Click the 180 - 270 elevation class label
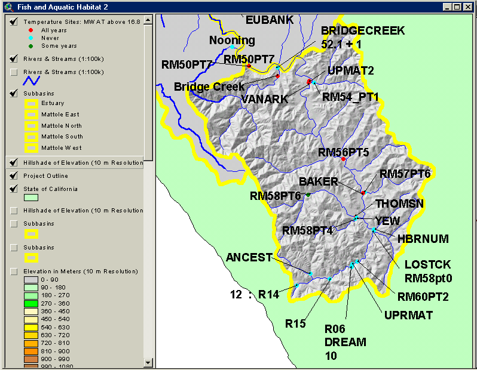 click(56, 295)
